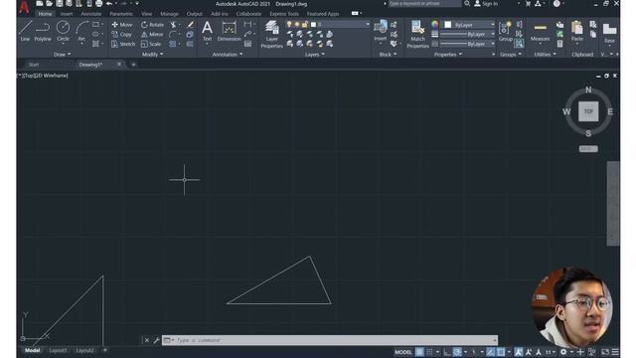636x358 pixels.
Task: Open the Layout1 tab
Action: click(x=58, y=350)
